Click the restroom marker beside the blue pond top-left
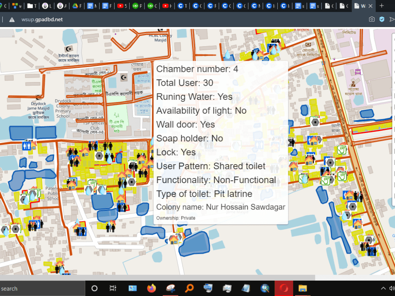The height and width of the screenshot is (296, 395). pyautogui.click(x=26, y=145)
